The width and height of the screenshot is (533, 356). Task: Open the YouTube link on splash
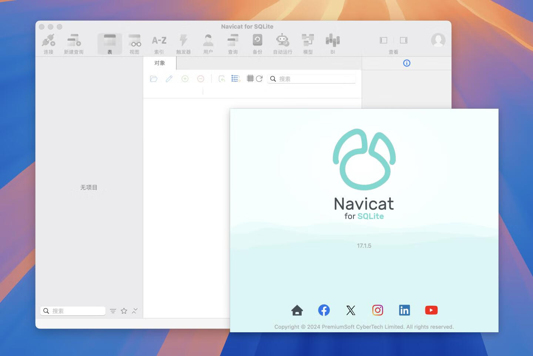[x=431, y=310]
